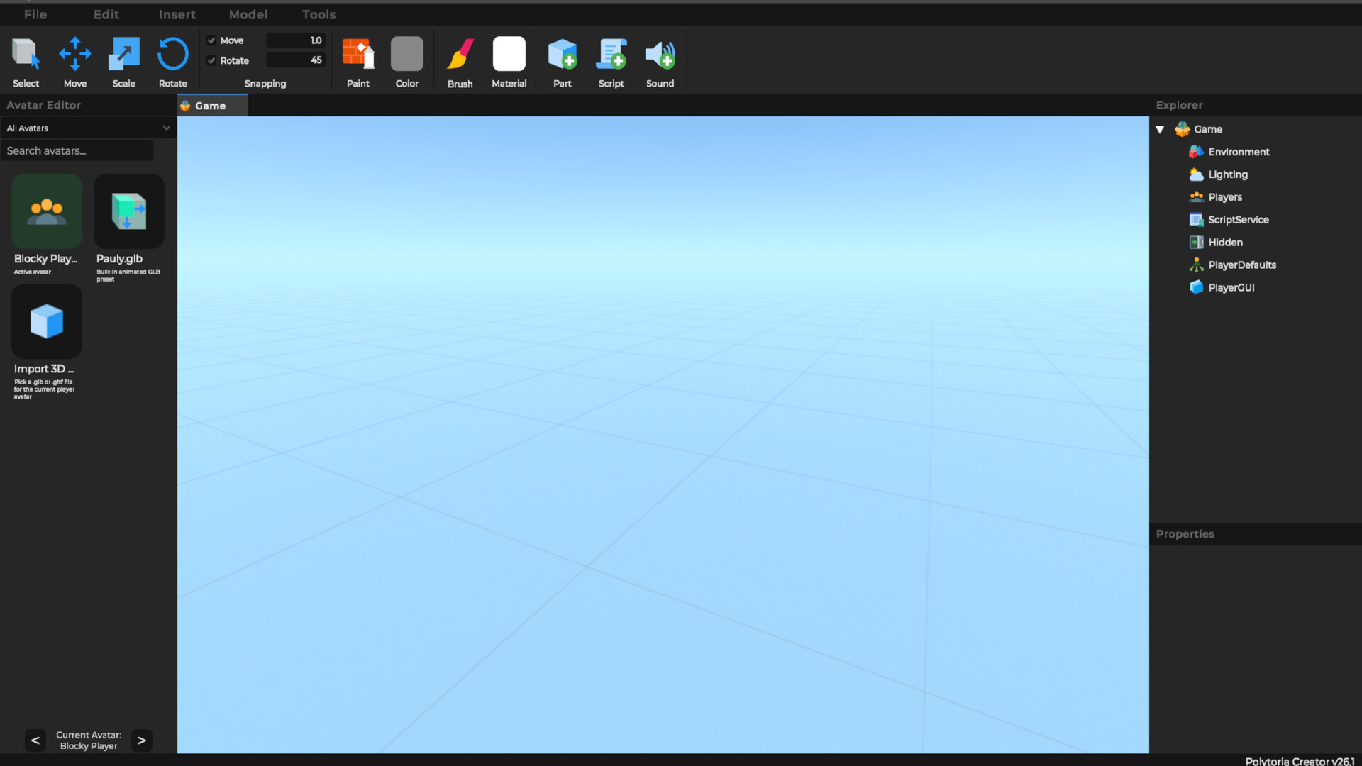Select the Move tool icon
1362x766 pixels.
(x=74, y=55)
